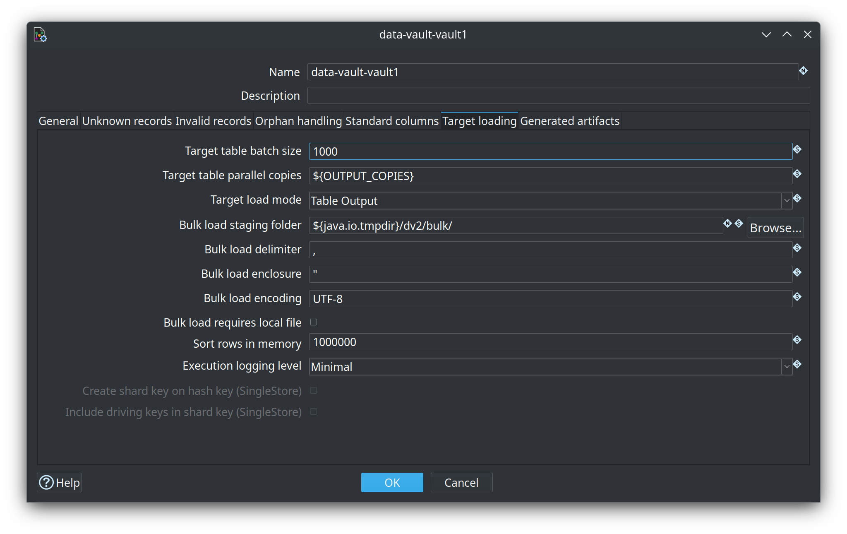Open Help for this dialog
Image resolution: width=847 pixels, height=534 pixels.
click(59, 483)
